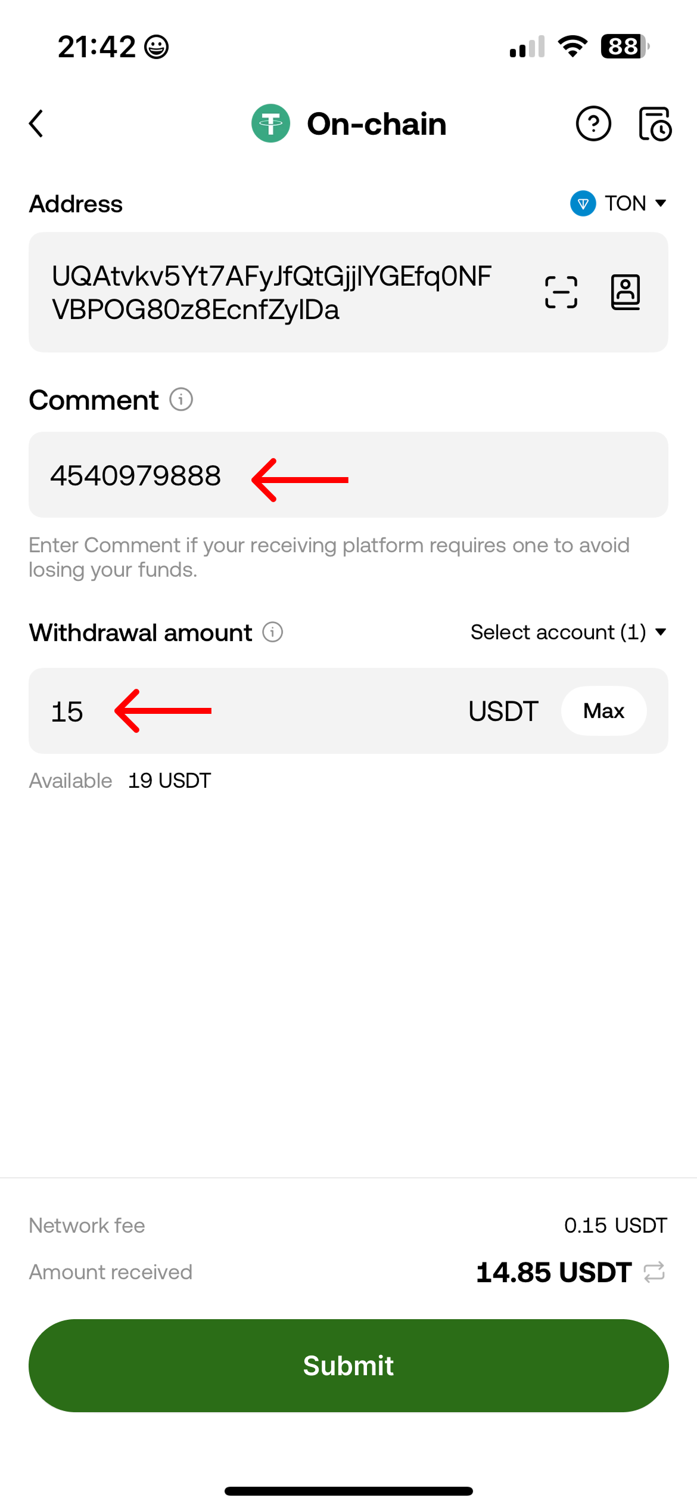Open help via question mark icon

(x=593, y=124)
